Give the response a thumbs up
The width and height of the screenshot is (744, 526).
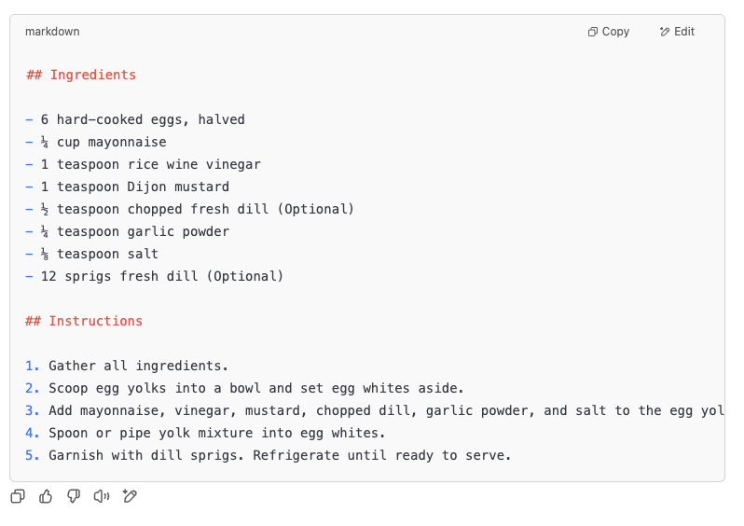point(46,496)
